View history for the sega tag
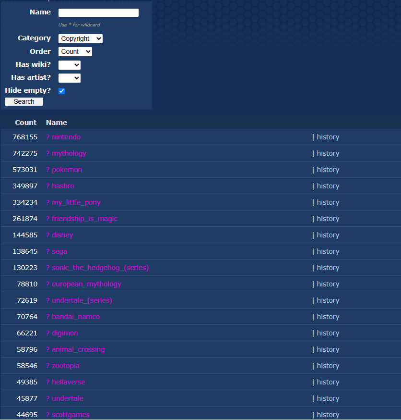401x420 pixels. [x=328, y=251]
